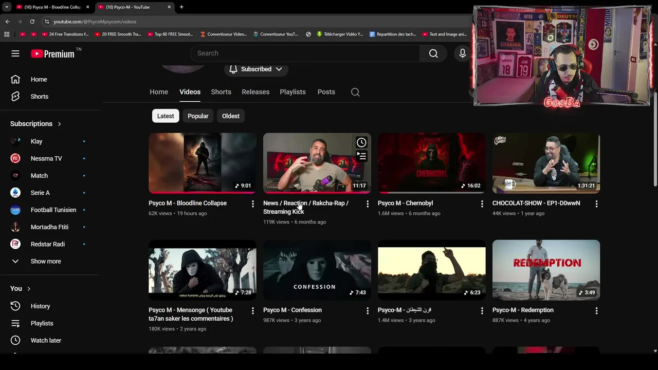The width and height of the screenshot is (658, 370).
Task: Open Text and Image bookmark
Action: pos(445,34)
